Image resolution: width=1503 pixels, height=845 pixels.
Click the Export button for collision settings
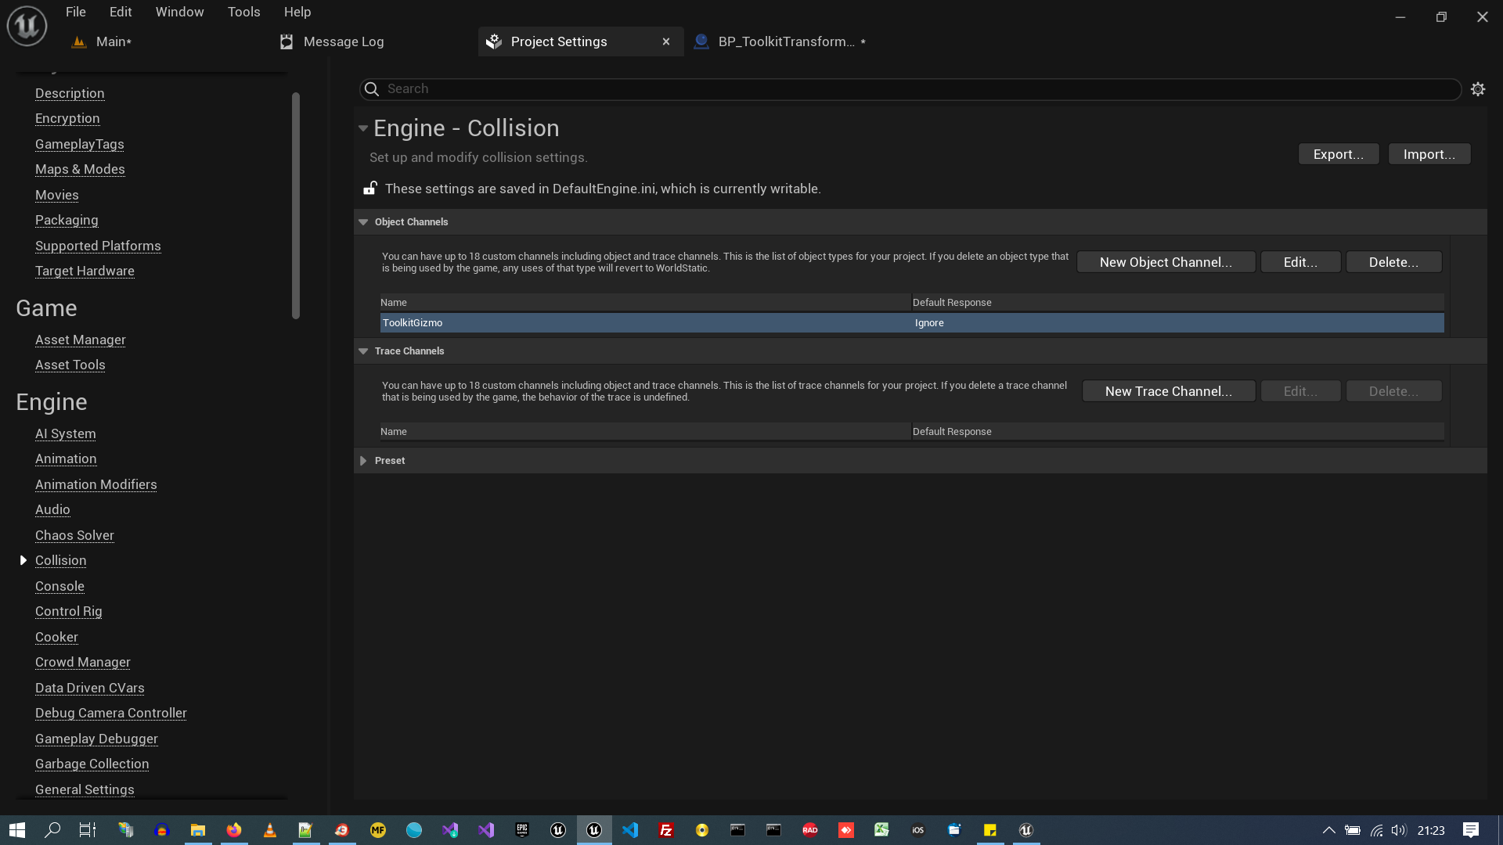[1338, 154]
